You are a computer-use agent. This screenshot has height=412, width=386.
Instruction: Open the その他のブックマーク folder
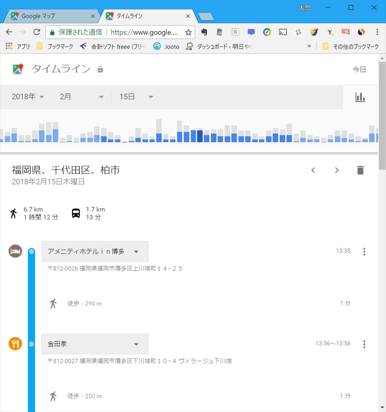coord(351,46)
